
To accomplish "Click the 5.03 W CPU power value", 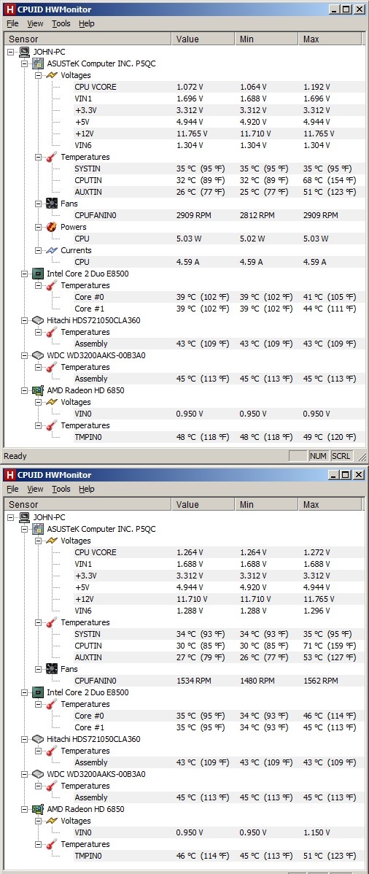I will point(188,239).
